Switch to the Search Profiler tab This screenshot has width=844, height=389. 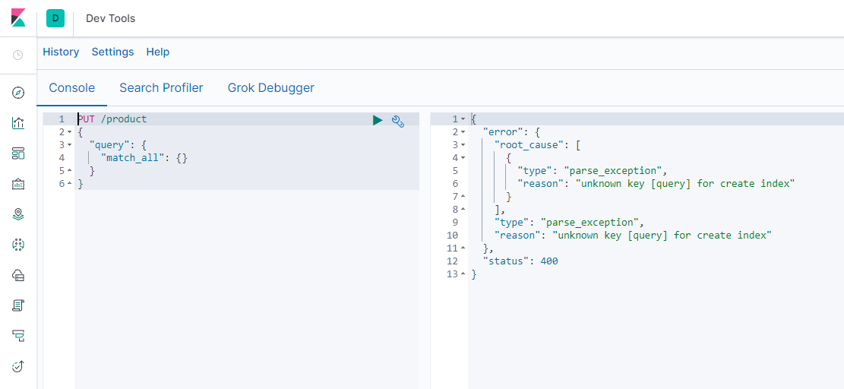pos(161,87)
